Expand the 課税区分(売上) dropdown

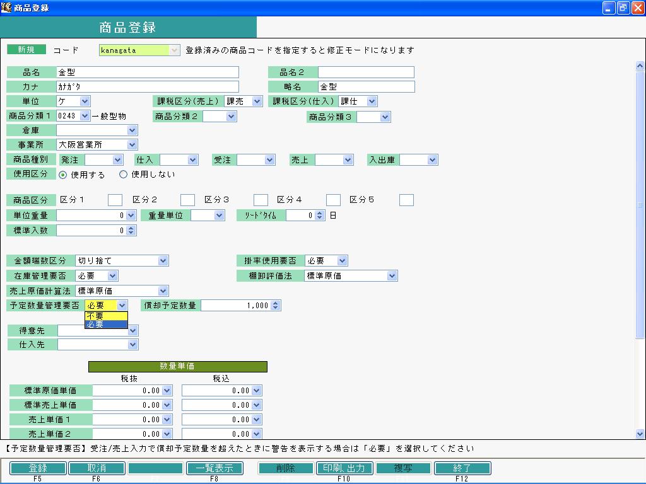coord(257,101)
